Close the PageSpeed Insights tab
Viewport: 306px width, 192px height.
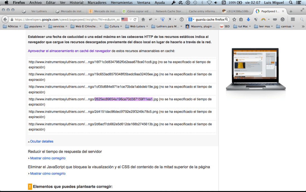(x=283, y=11)
